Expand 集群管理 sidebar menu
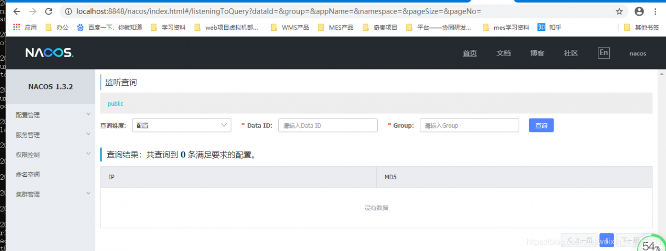 pyautogui.click(x=50, y=194)
